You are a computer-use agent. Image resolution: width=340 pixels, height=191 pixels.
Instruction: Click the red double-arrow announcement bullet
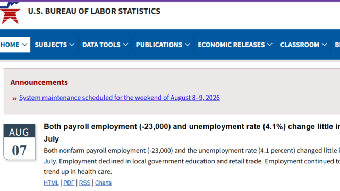[x=14, y=99]
